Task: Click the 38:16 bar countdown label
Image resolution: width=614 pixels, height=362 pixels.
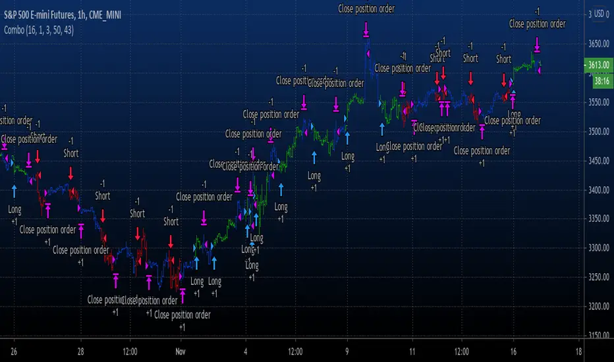Action: 601,81
